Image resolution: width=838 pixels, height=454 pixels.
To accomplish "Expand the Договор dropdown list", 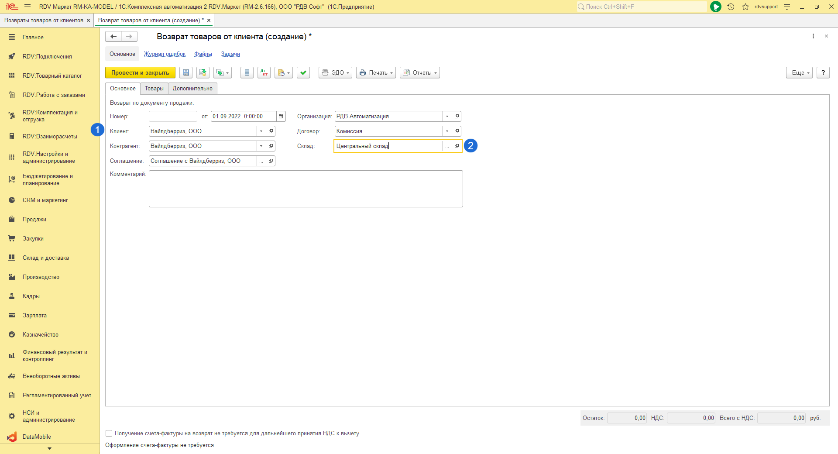I will 447,131.
